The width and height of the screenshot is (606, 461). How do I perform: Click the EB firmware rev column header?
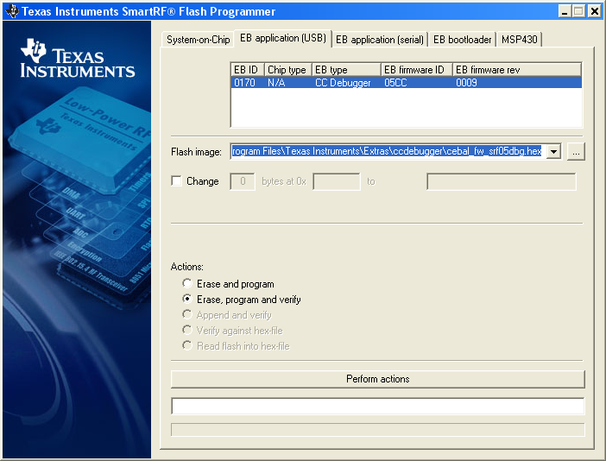517,70
